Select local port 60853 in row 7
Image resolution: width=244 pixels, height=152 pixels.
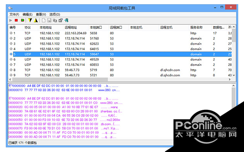(94, 65)
